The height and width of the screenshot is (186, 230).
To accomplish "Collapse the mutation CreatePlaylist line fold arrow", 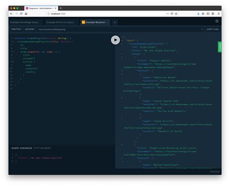I will (14, 38).
